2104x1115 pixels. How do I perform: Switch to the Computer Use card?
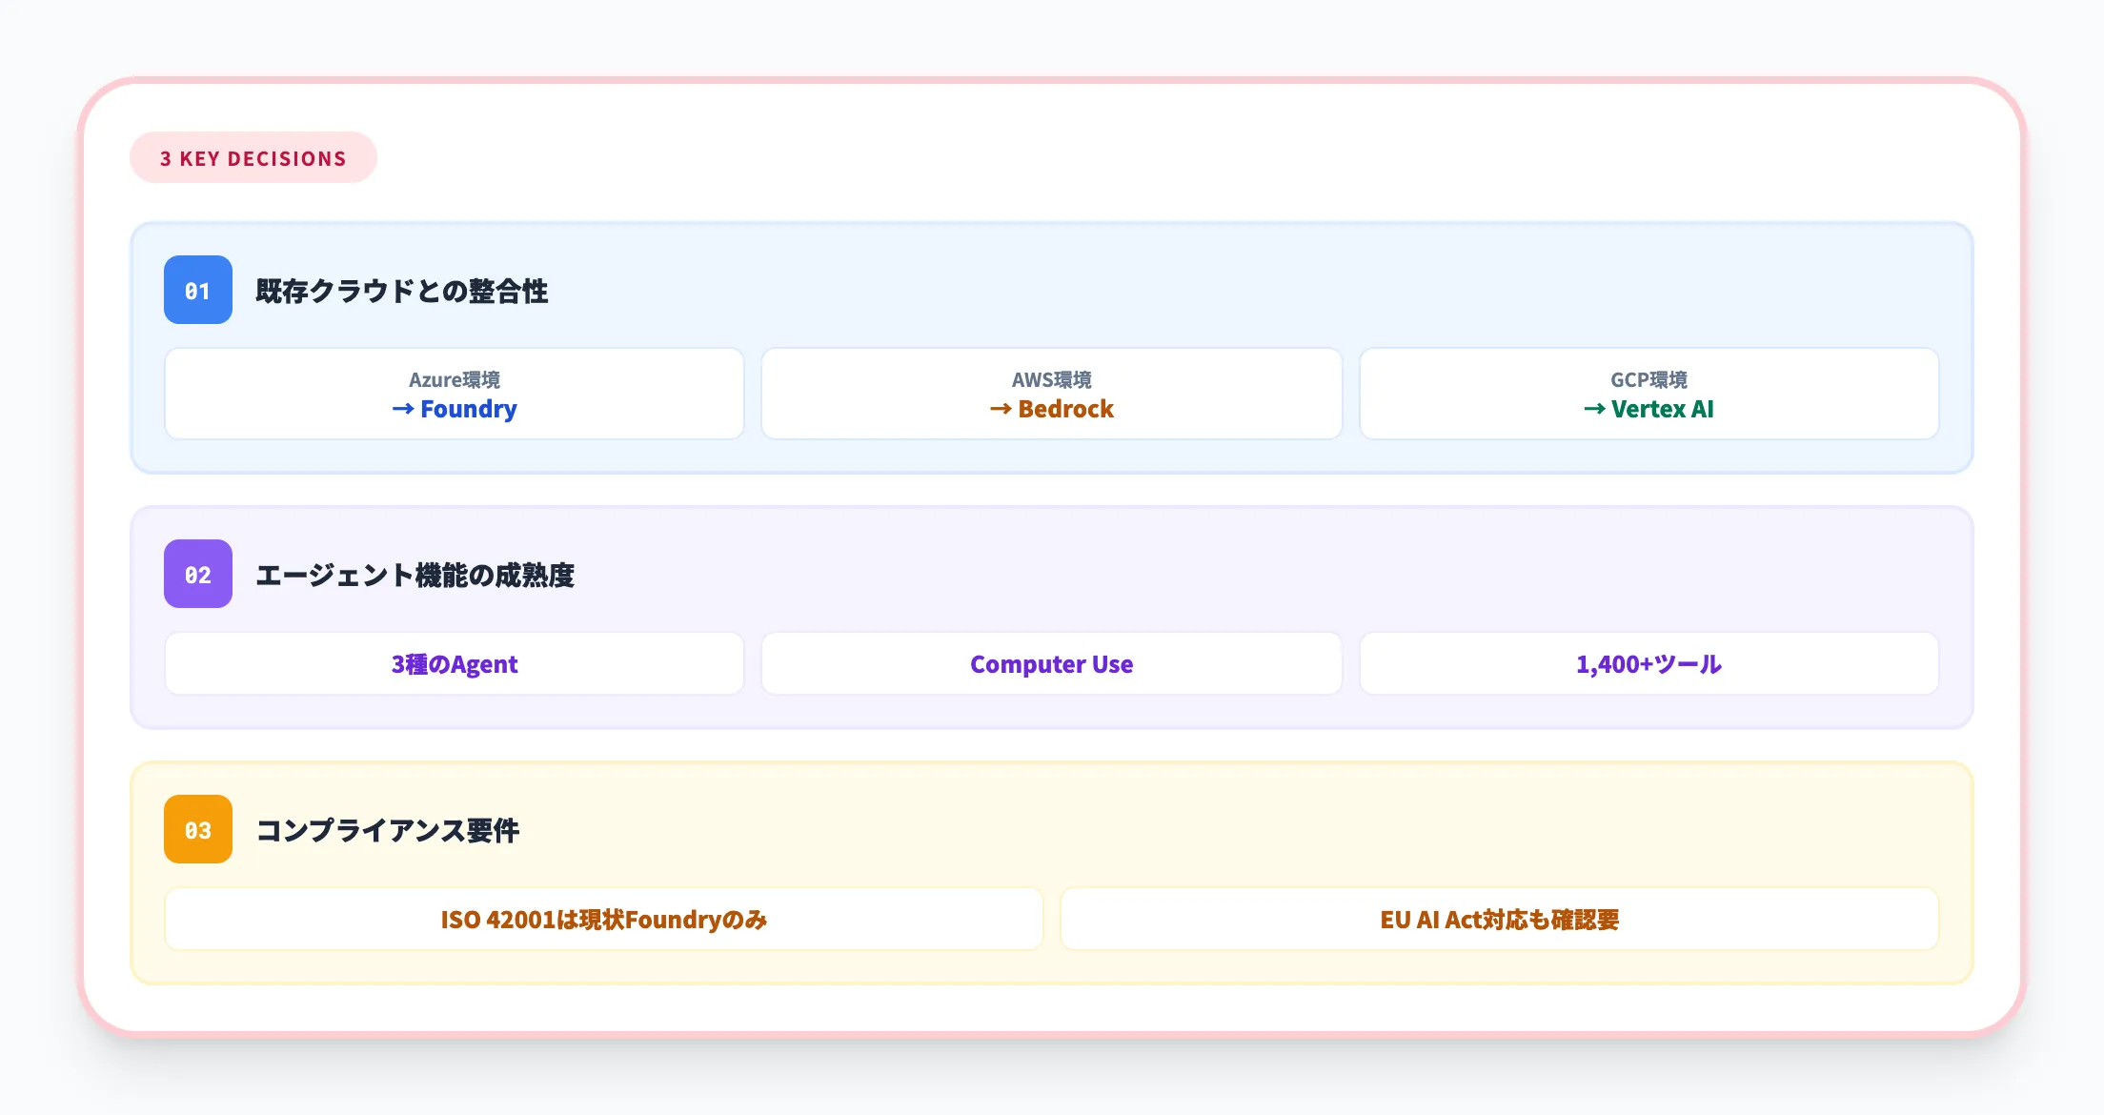tap(1051, 663)
